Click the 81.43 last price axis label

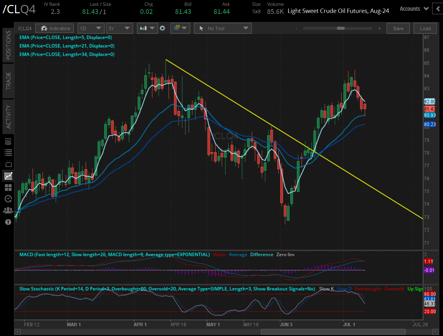(x=430, y=109)
